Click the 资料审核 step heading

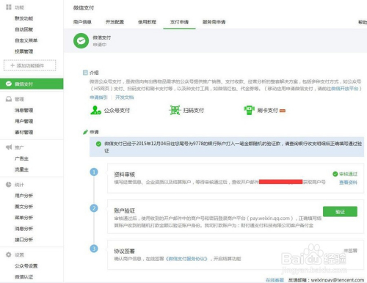pos(125,174)
